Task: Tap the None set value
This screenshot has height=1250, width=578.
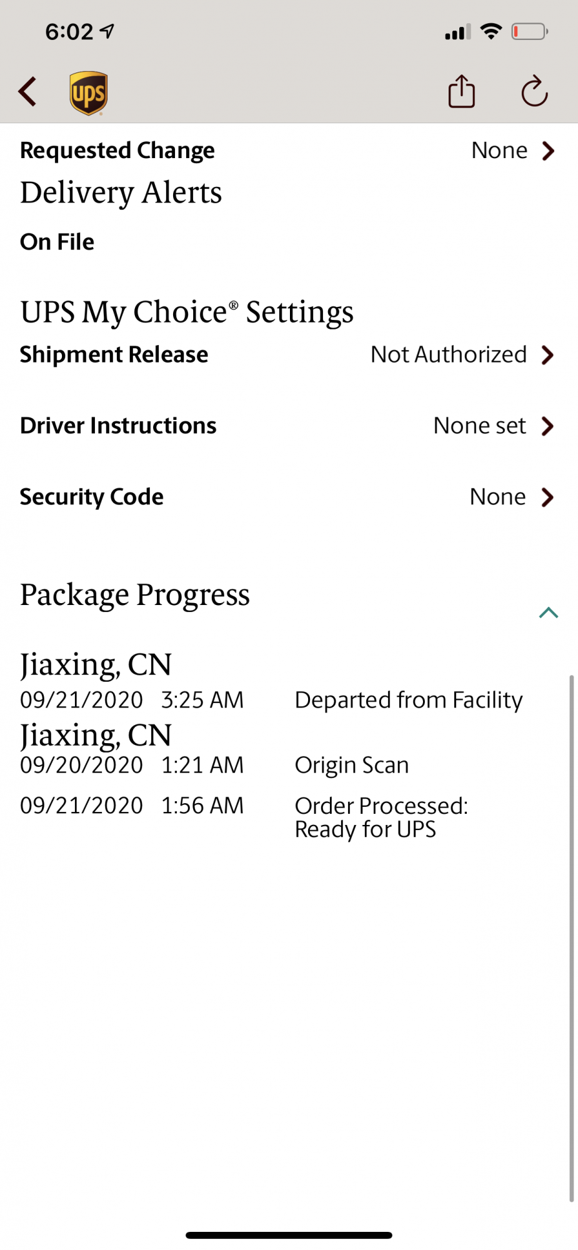Action: (479, 426)
